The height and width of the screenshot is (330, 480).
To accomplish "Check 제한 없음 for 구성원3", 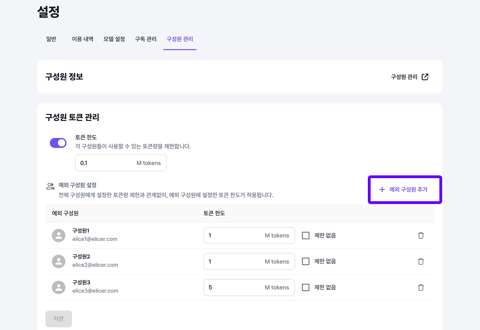I will (306, 287).
